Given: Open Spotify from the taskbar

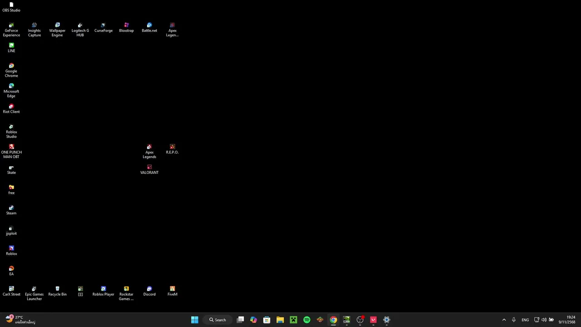Looking at the screenshot, I should [307, 320].
